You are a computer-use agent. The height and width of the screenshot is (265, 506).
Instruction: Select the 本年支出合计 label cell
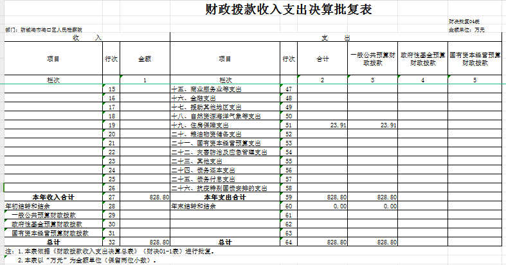coord(225,197)
